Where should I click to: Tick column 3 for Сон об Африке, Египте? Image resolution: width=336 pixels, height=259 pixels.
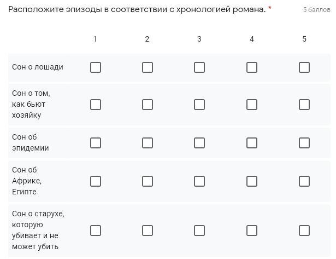[x=199, y=181]
